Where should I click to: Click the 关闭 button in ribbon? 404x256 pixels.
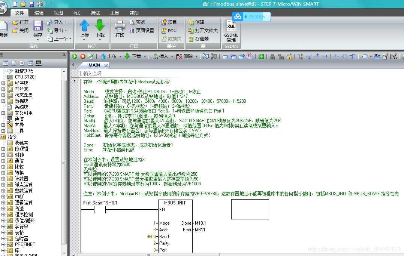21,31
